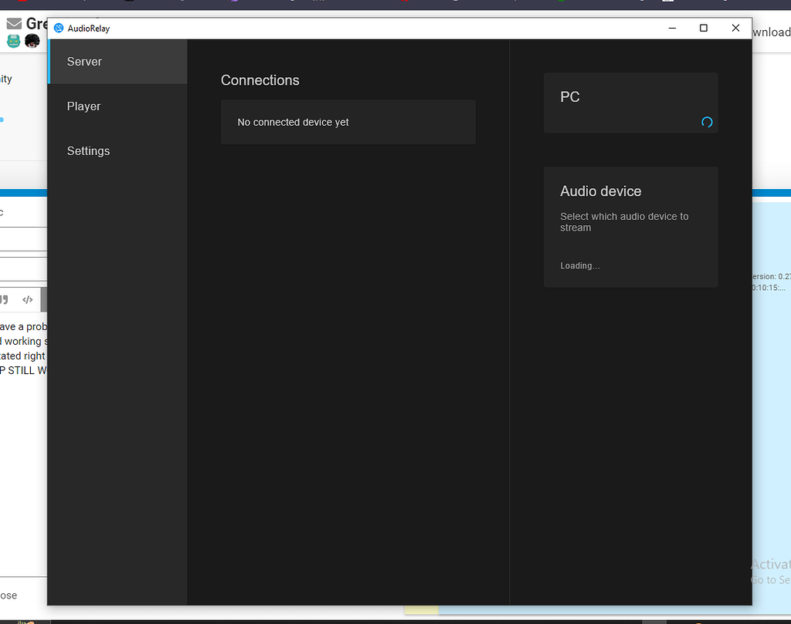Screen dimensions: 791x624
Task: Maximize the AudioRelay window
Action: (x=703, y=29)
